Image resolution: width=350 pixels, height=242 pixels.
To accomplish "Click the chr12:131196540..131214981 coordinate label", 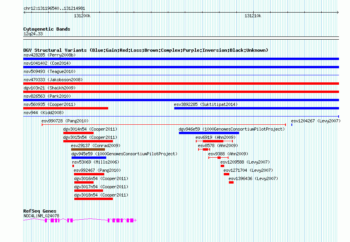I will 54,9.
